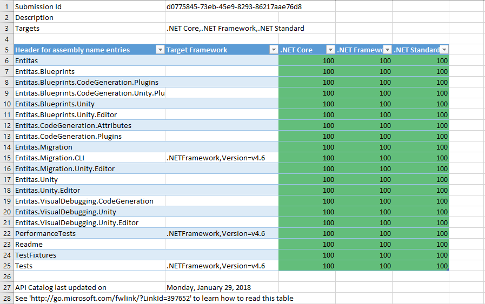Select .NET Core value 100 in TestFixtures row

pyautogui.click(x=307, y=255)
